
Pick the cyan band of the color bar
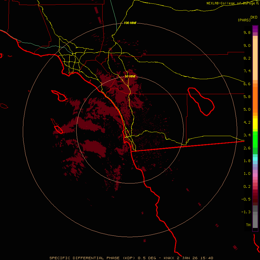point(255,159)
